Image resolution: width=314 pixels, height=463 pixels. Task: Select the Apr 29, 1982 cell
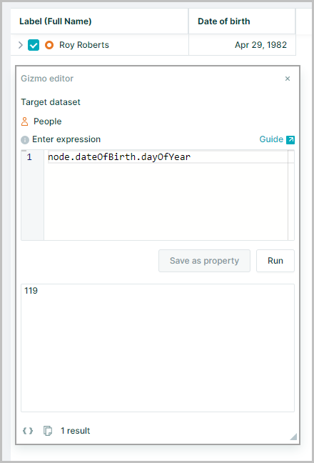pos(242,45)
